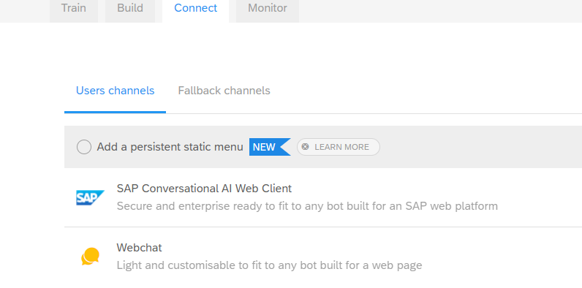Switch to the Build tab

click(x=130, y=9)
